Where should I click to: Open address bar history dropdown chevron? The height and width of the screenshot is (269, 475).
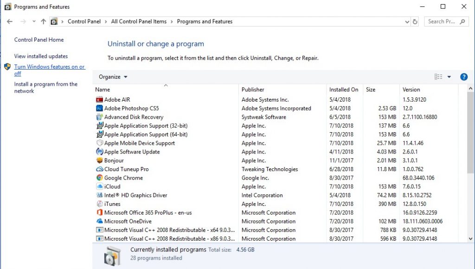click(x=407, y=22)
